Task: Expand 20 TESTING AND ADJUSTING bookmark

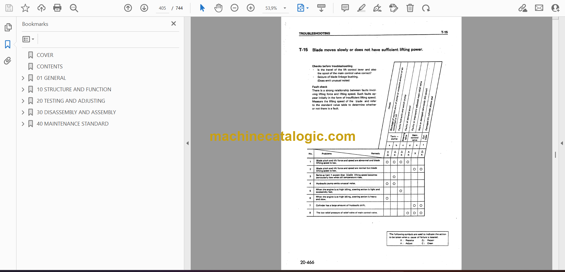Action: click(x=23, y=101)
